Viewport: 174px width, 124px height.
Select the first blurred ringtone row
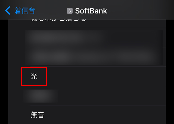(87, 37)
